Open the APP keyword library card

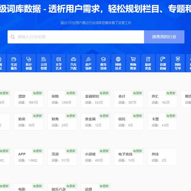coord(29,157)
